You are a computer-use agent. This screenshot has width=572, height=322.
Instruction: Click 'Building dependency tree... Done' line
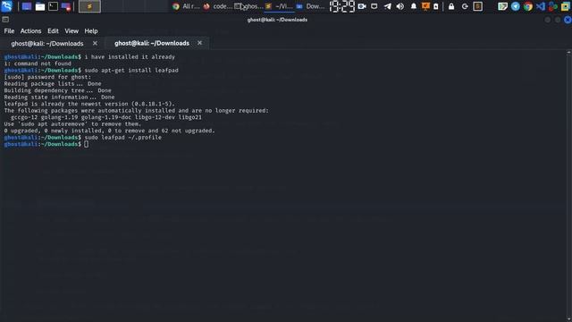tap(57, 90)
